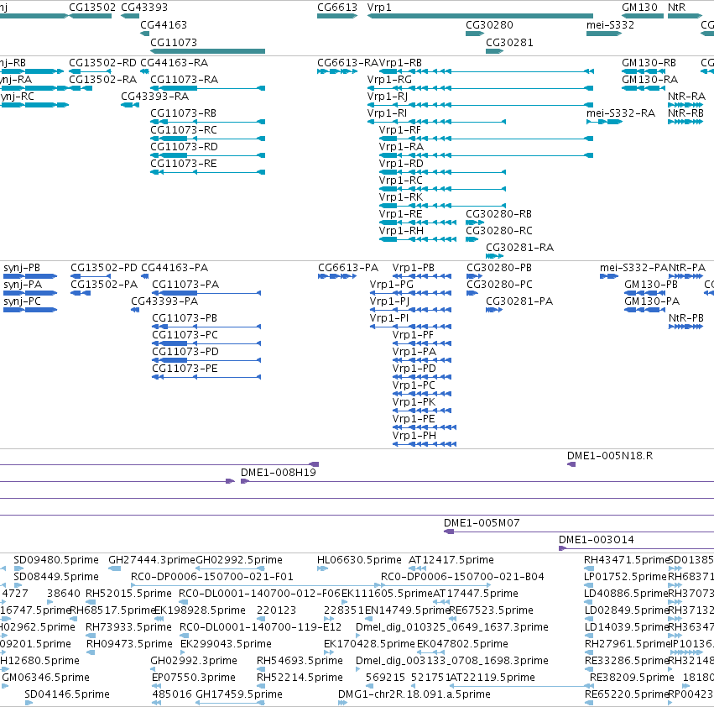Select the CG6613-PA protein label
Viewport: 714px width, 707px height.
(x=348, y=268)
